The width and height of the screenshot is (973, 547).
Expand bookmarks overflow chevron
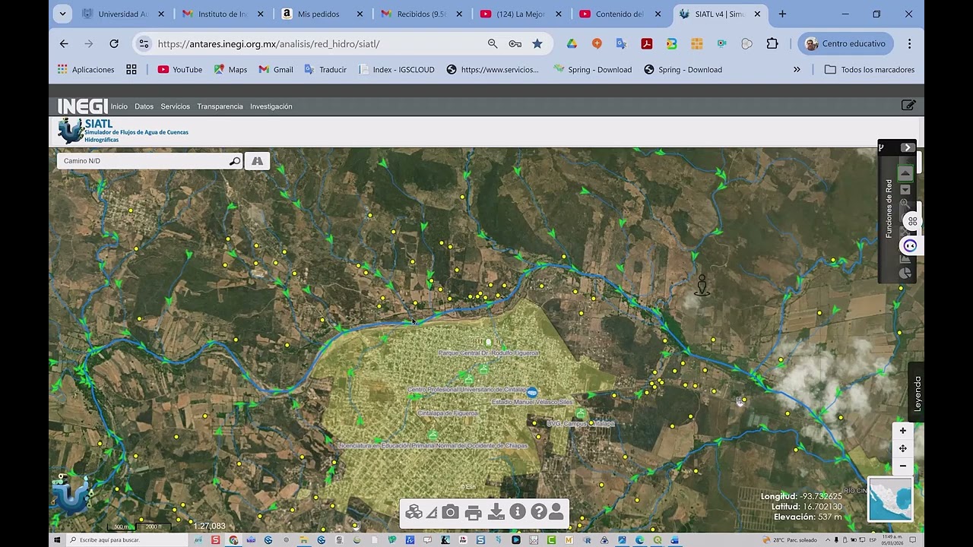pos(797,70)
